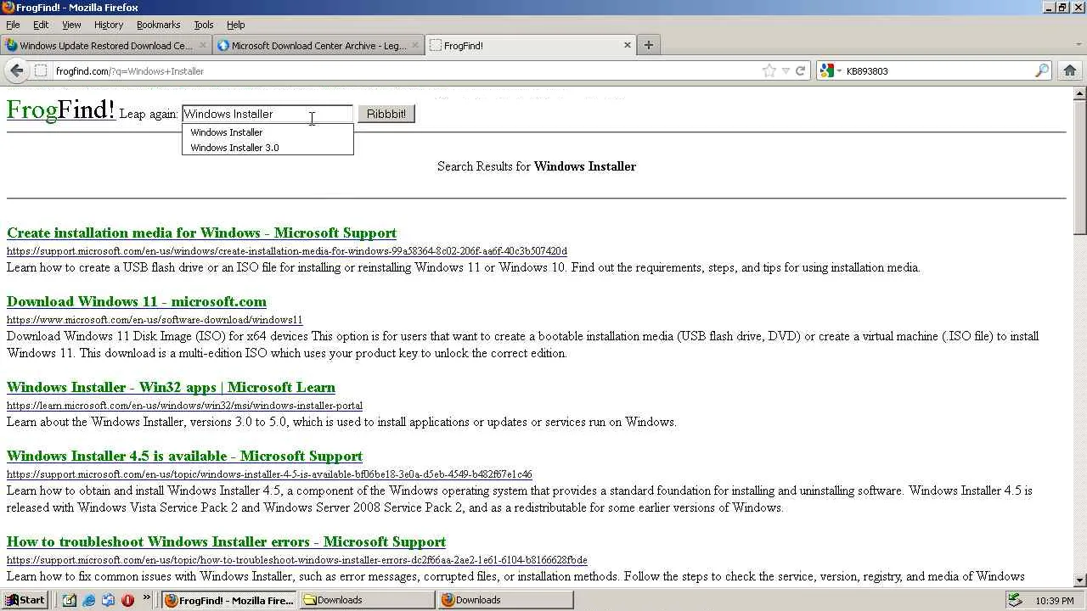The image size is (1087, 611).
Task: Open the Edit menu
Action: 41,25
